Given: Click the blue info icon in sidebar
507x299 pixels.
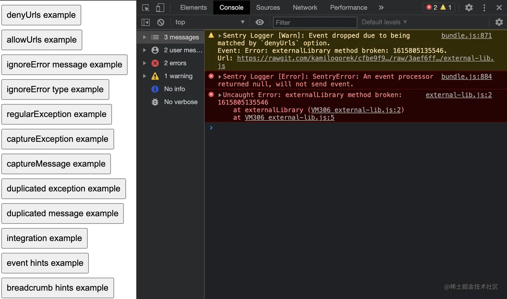Looking at the screenshot, I should point(155,89).
